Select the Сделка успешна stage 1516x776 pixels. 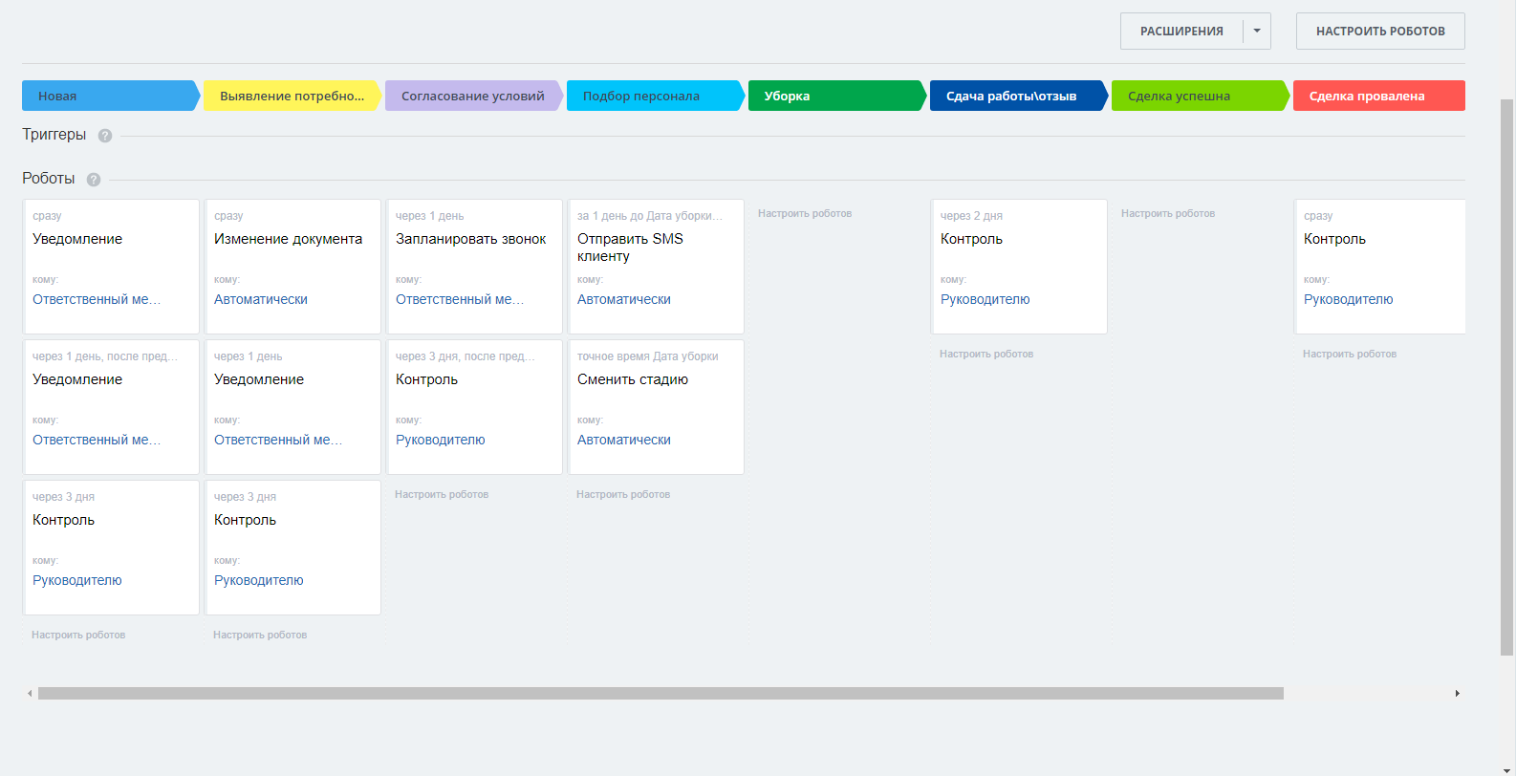tap(1198, 96)
